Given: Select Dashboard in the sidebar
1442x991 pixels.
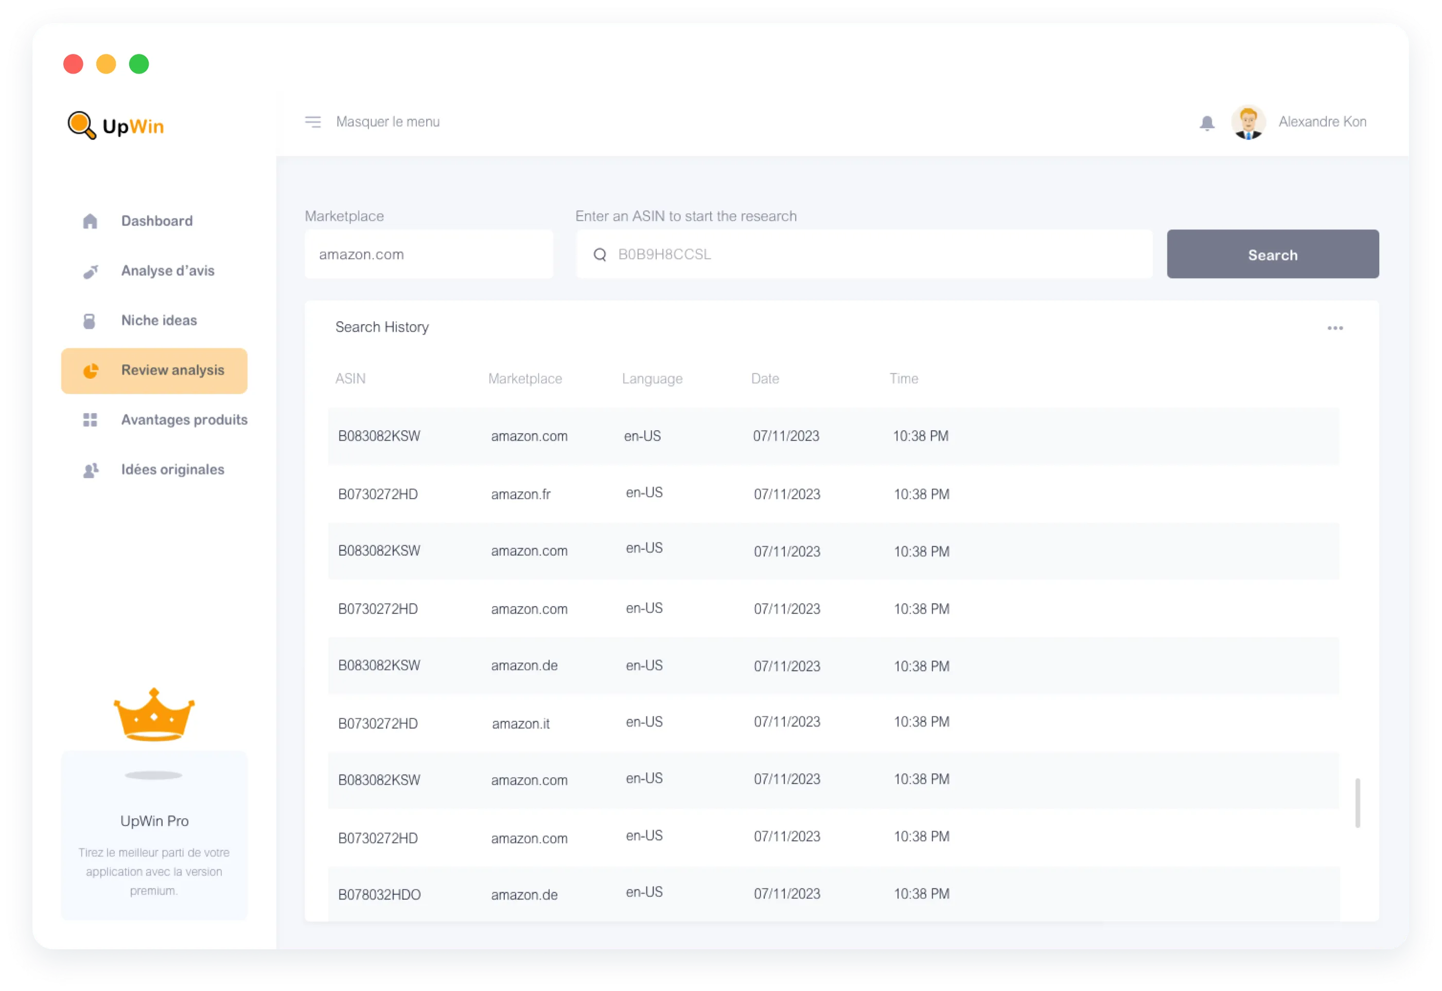Looking at the screenshot, I should (156, 221).
